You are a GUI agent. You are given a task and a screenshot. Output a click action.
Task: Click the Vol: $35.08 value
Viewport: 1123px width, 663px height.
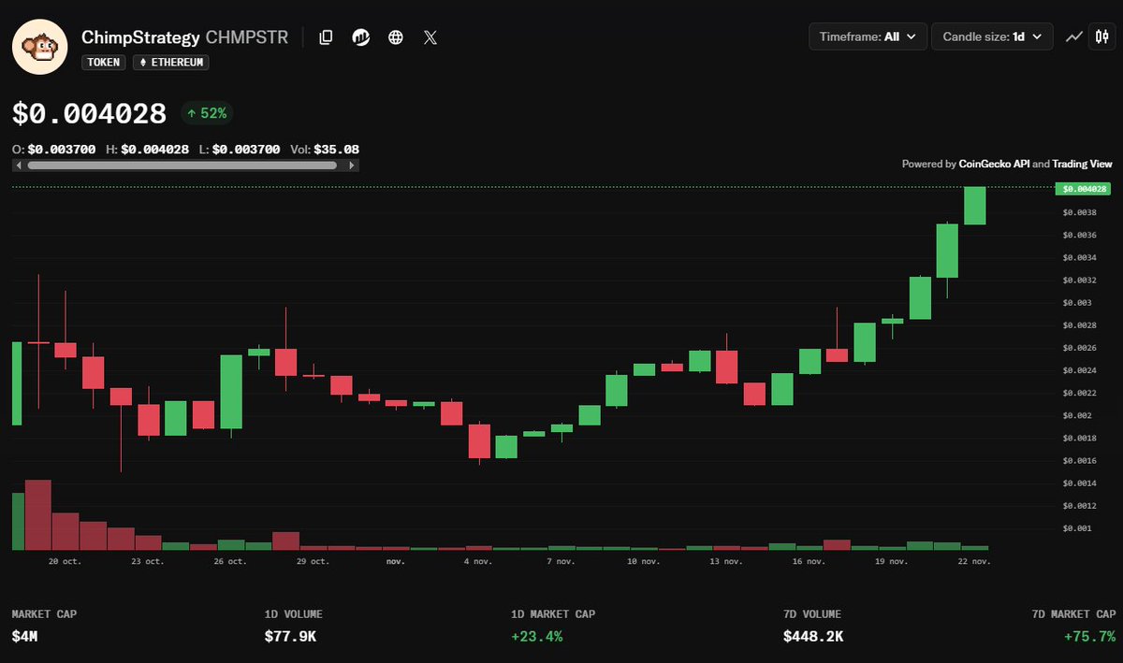point(324,149)
